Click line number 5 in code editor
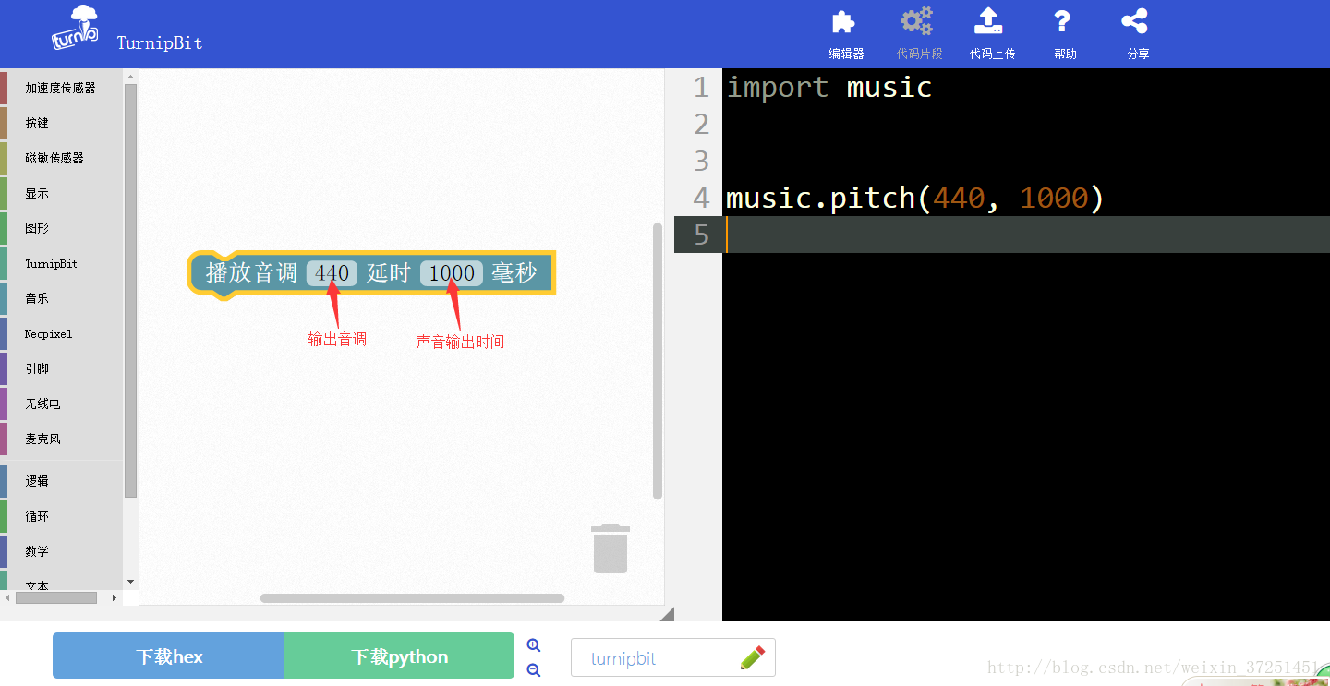 tap(701, 235)
